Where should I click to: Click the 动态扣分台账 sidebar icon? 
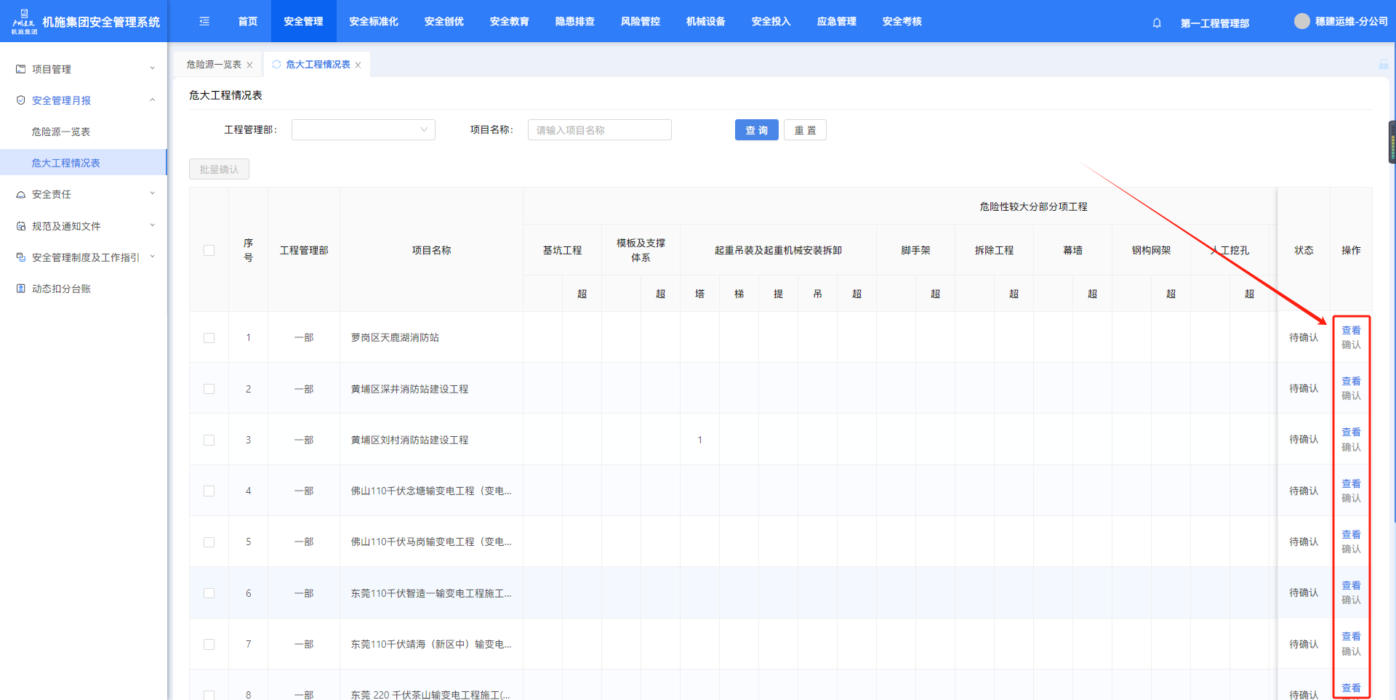pyautogui.click(x=21, y=289)
